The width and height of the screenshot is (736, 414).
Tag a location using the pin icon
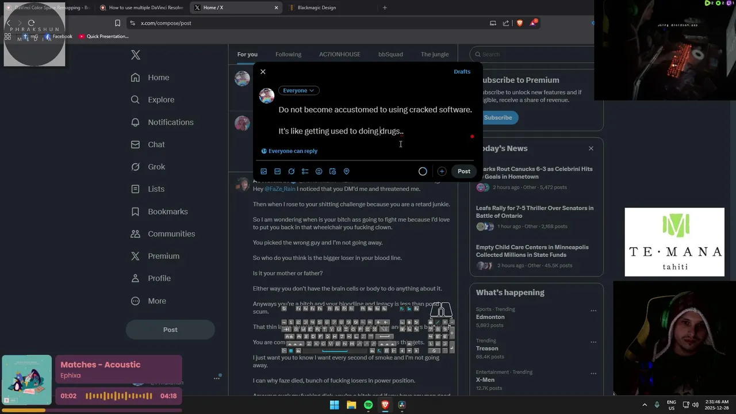click(x=347, y=171)
